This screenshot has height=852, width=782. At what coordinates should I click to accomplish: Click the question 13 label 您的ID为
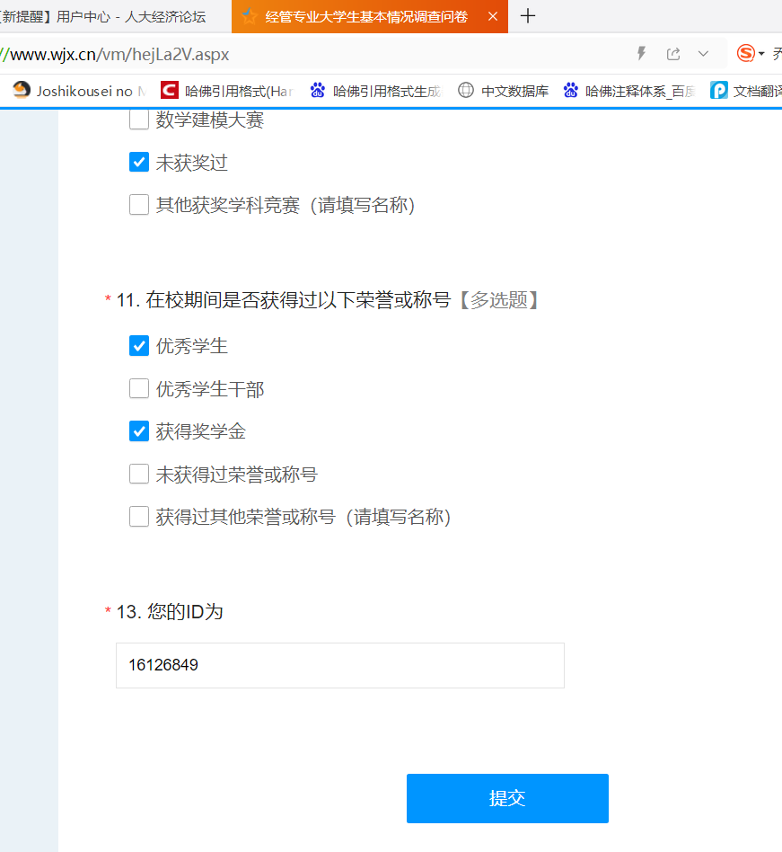[185, 612]
